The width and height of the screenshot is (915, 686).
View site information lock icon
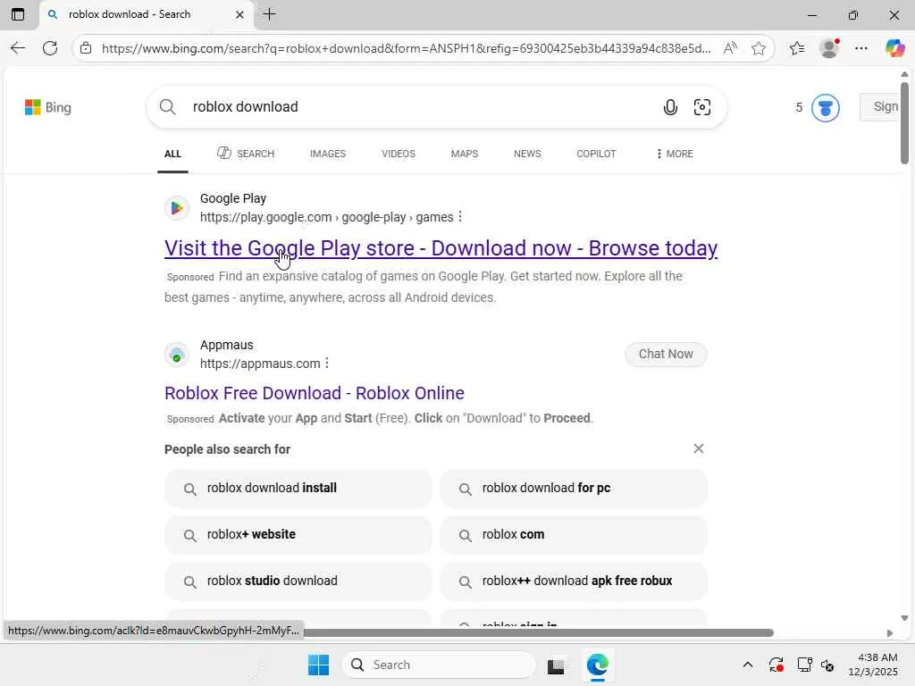point(86,48)
